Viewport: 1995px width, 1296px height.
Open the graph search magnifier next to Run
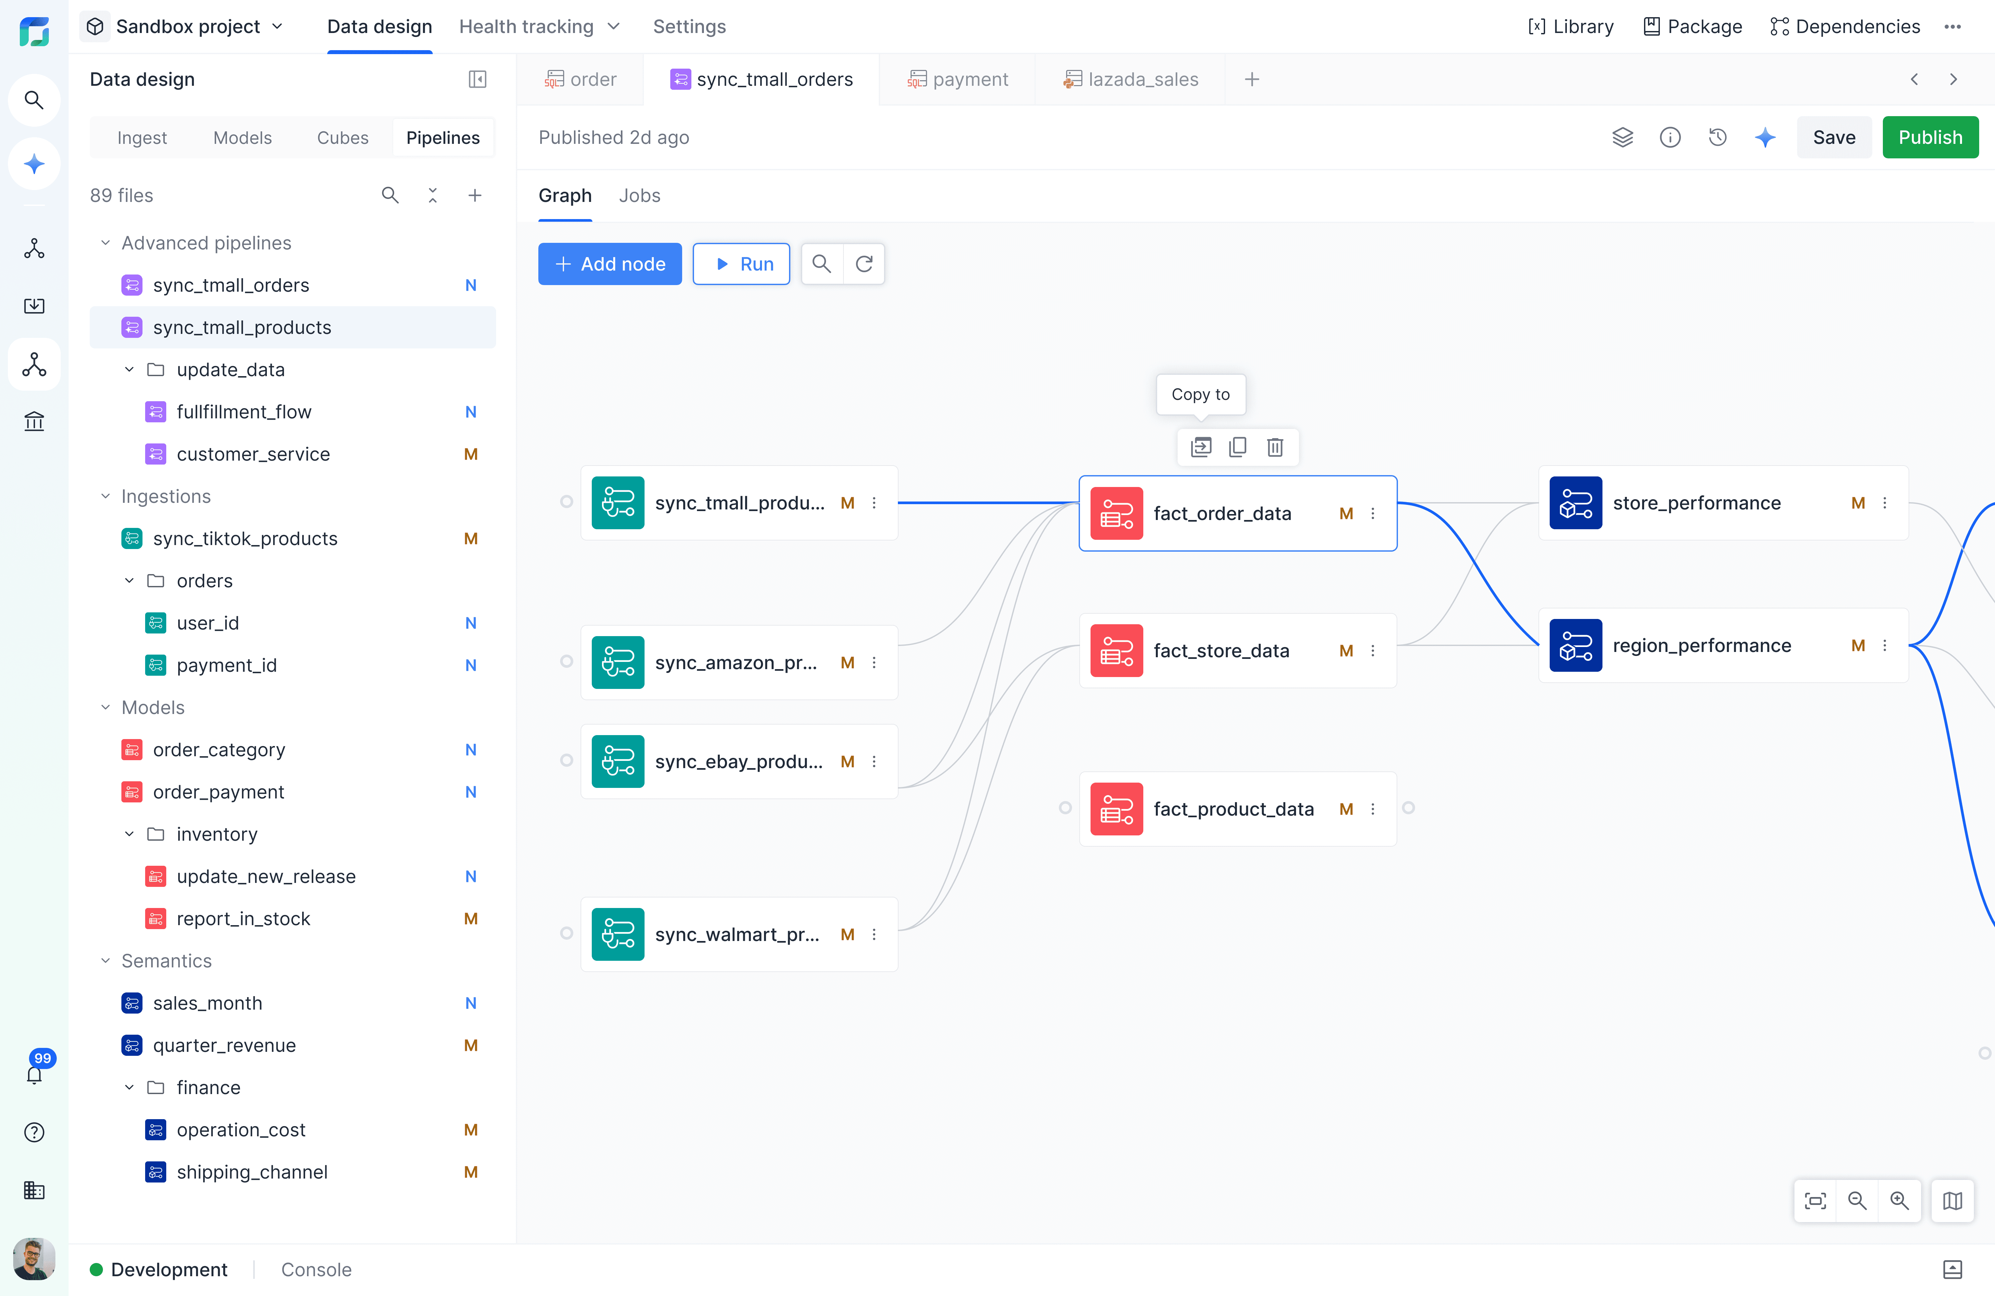pos(821,263)
